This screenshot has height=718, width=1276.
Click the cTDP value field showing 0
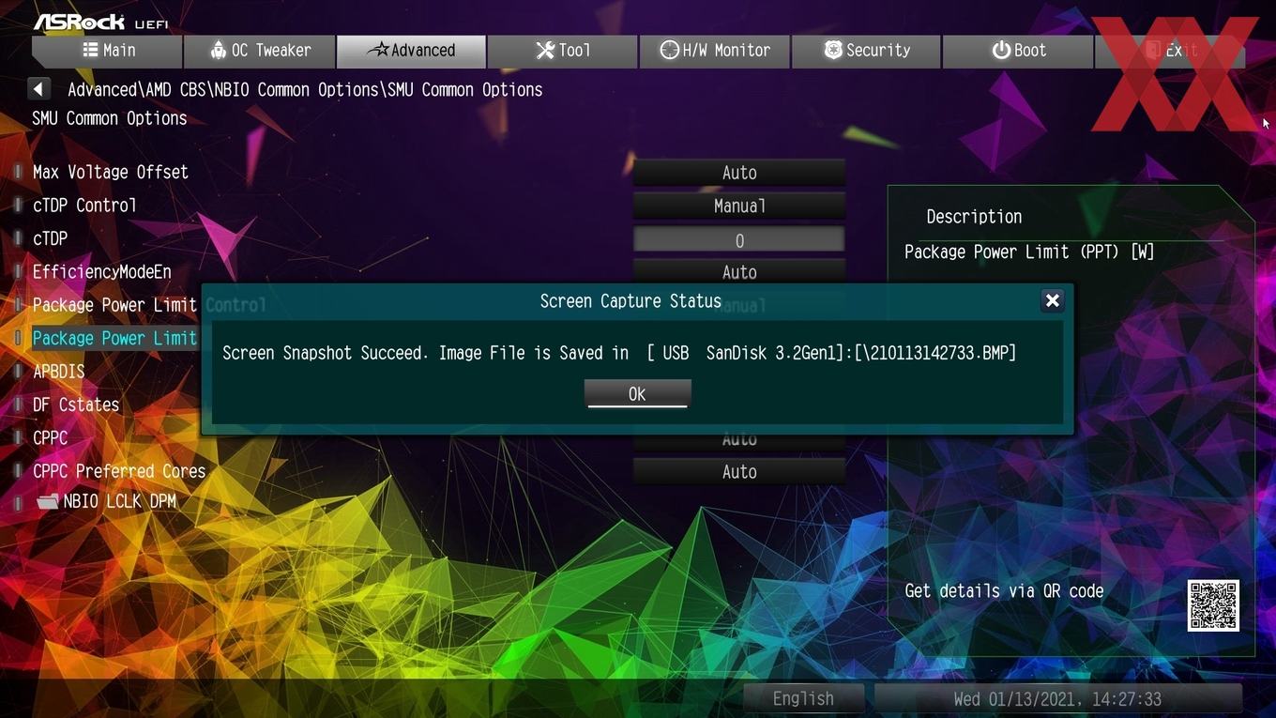tap(739, 239)
